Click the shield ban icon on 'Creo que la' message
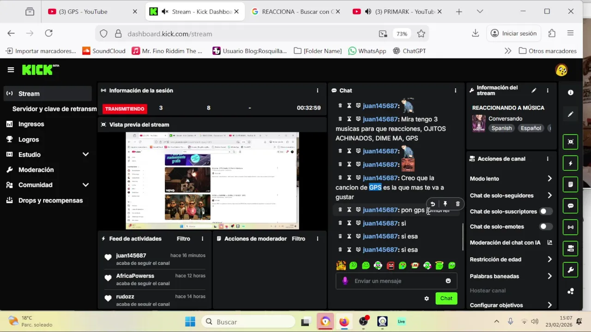The width and height of the screenshot is (591, 332). (358, 178)
